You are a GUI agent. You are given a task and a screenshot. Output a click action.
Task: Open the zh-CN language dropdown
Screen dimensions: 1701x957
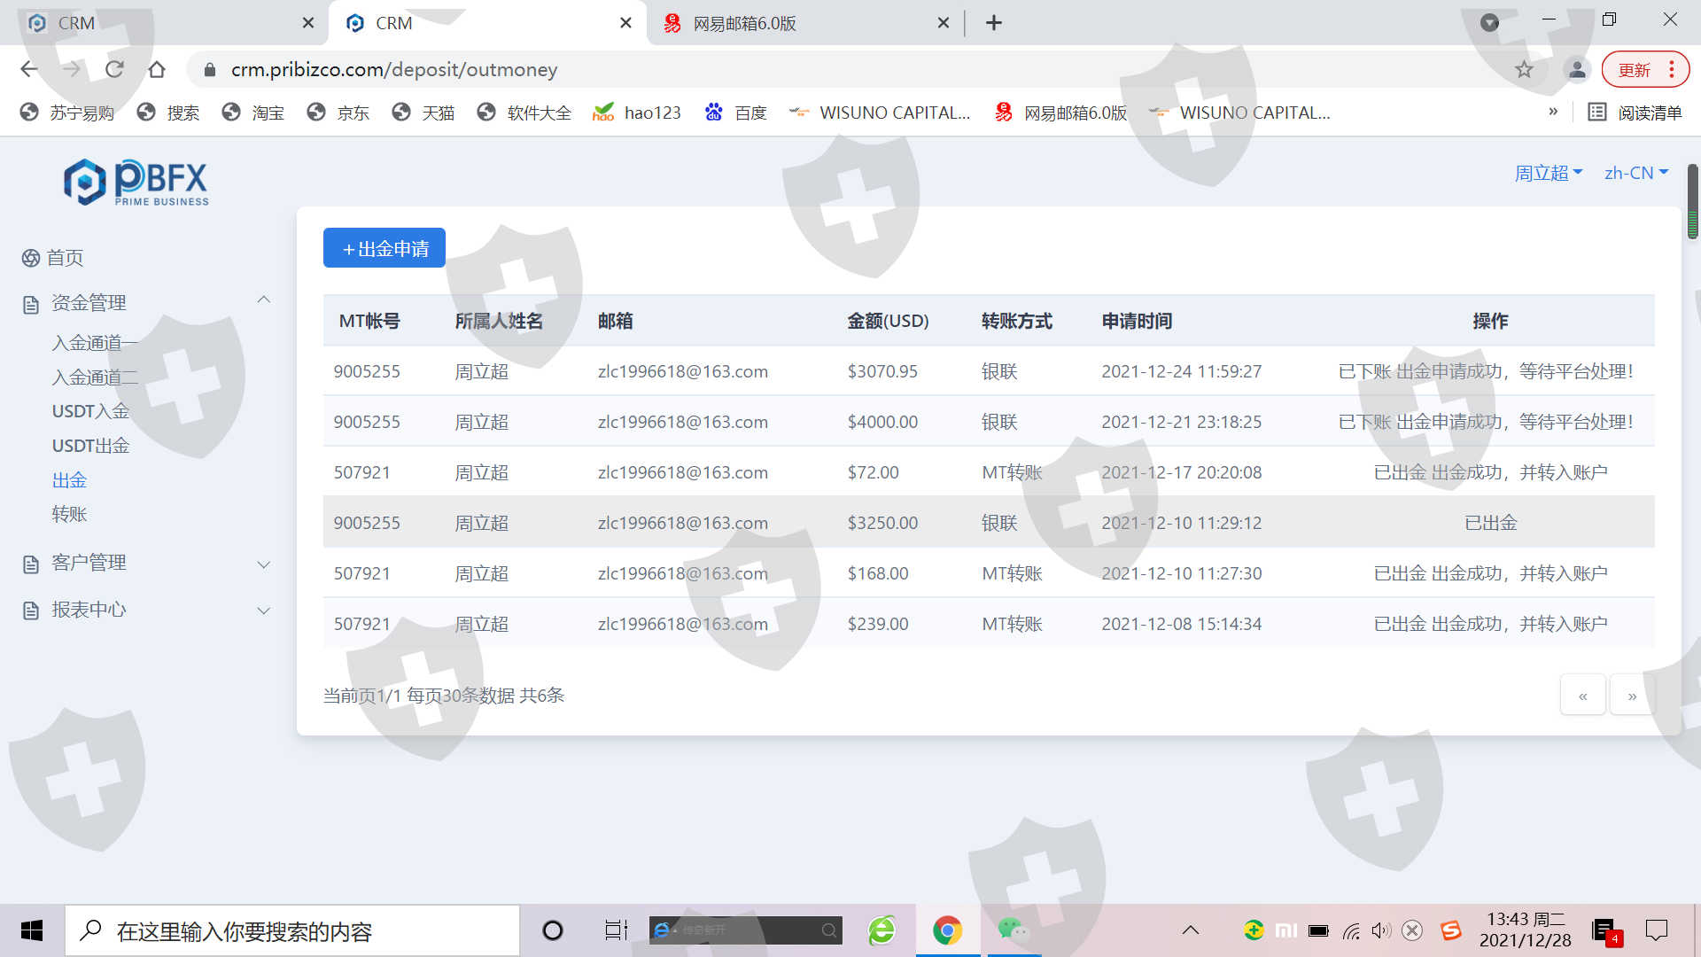[x=1635, y=173]
